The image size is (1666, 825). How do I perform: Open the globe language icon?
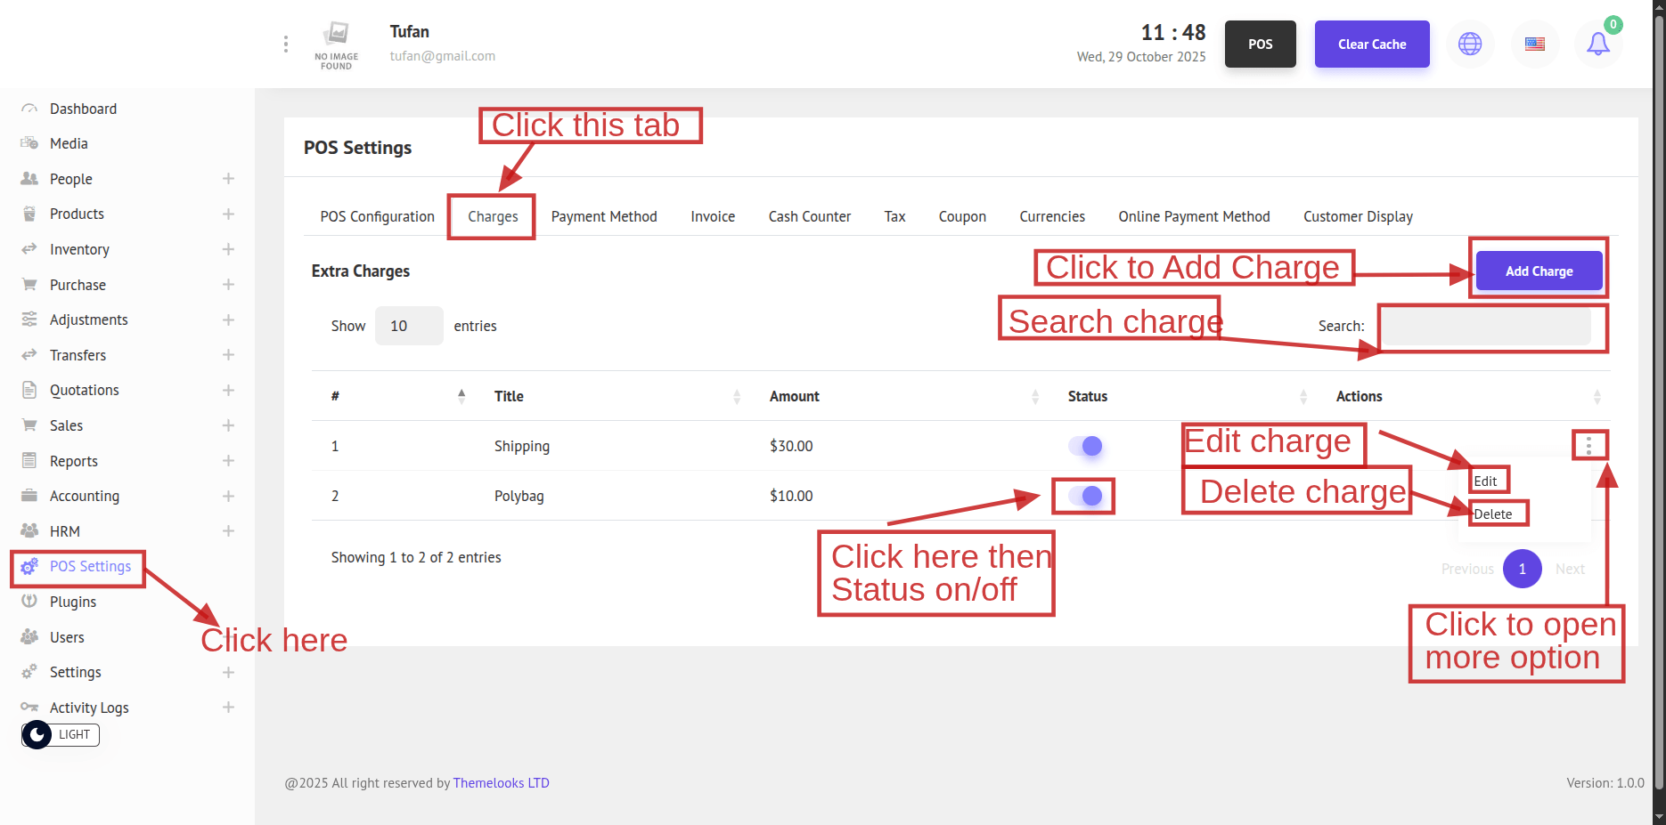click(1470, 44)
